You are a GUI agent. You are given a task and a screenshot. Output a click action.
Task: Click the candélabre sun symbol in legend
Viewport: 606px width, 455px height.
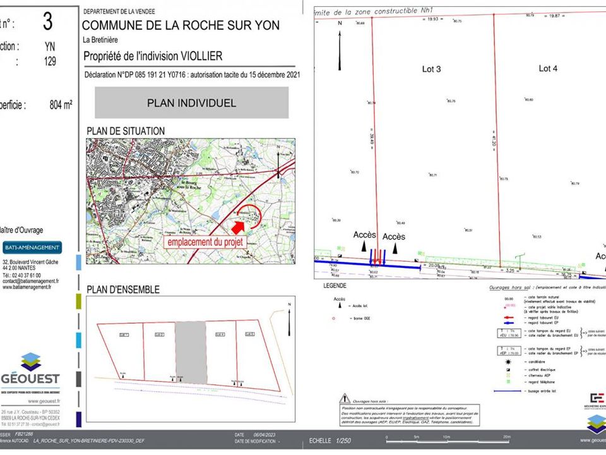point(508,362)
